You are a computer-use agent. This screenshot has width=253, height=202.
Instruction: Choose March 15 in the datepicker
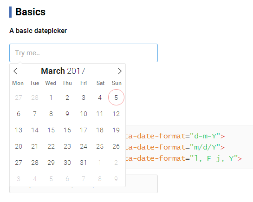coord(51,130)
